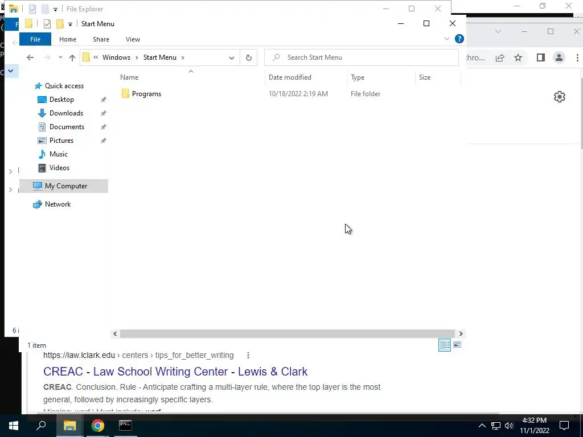Open the network tray icon
The image size is (583, 437).
point(496,426)
